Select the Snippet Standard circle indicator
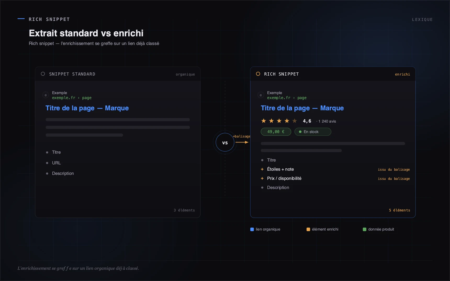The image size is (450, 281). pos(43,74)
